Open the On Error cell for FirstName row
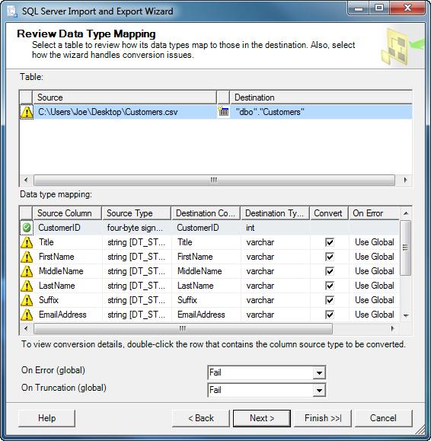The height and width of the screenshot is (441, 431). pos(374,257)
